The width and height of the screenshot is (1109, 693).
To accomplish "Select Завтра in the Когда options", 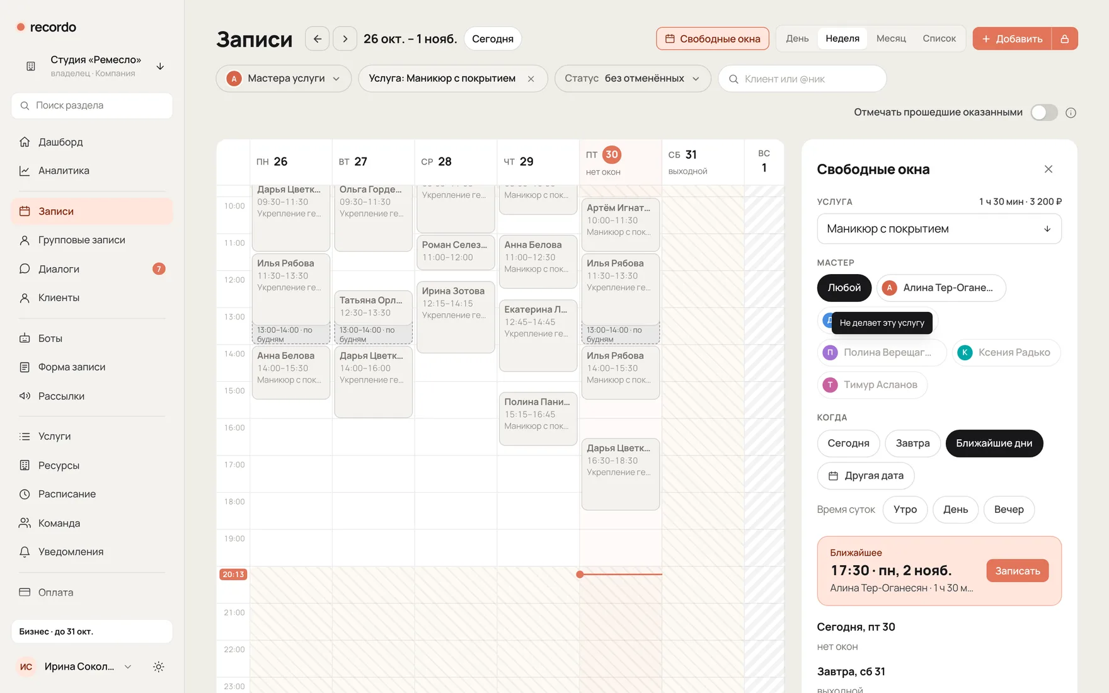I will pyautogui.click(x=912, y=444).
